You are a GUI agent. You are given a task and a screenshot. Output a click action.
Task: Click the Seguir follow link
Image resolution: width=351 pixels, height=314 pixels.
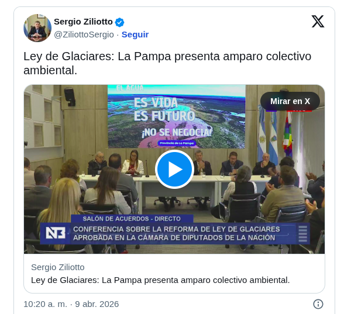point(135,34)
